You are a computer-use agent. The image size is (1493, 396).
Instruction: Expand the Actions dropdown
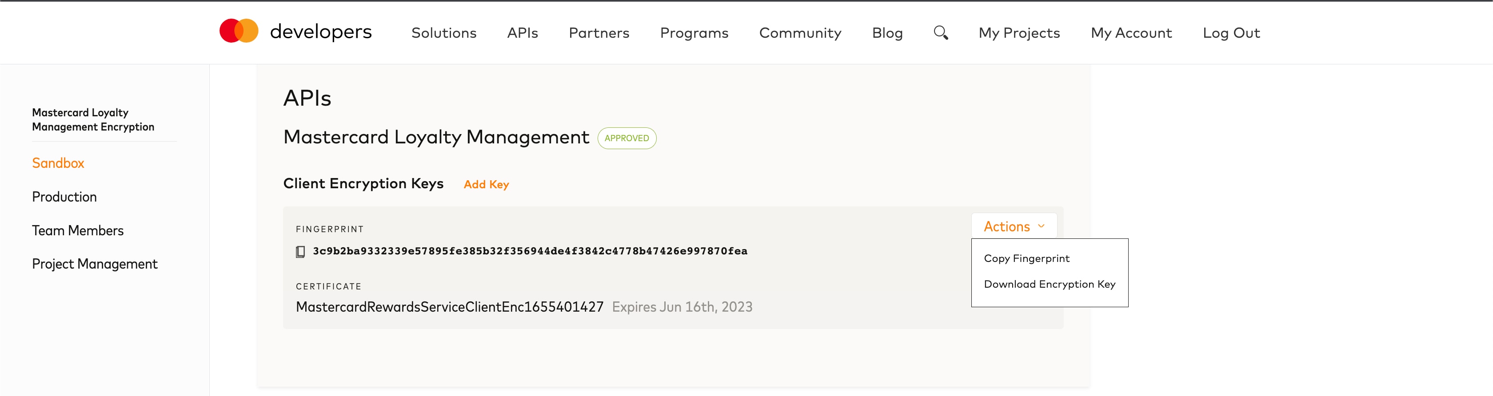tap(1014, 226)
